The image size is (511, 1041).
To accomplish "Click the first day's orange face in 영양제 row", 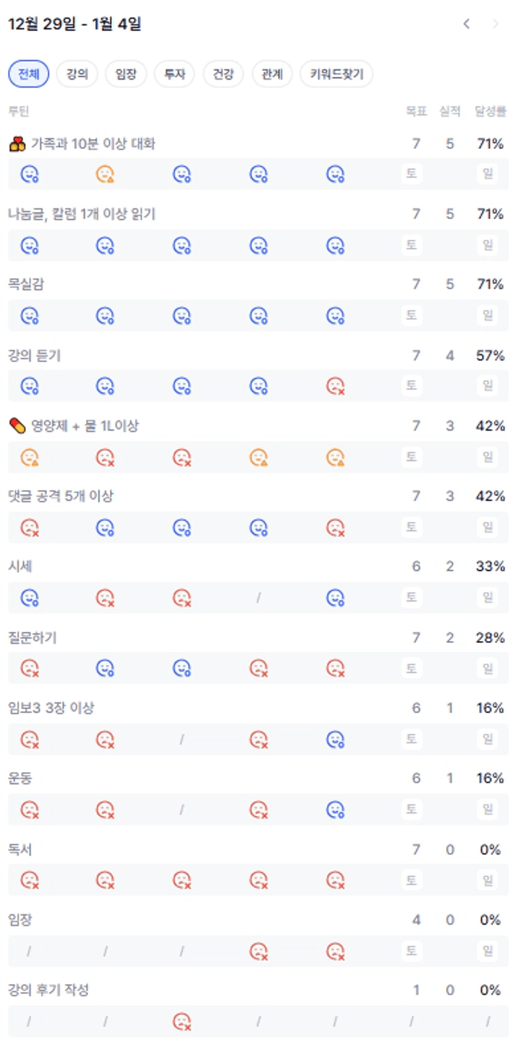I will [30, 457].
